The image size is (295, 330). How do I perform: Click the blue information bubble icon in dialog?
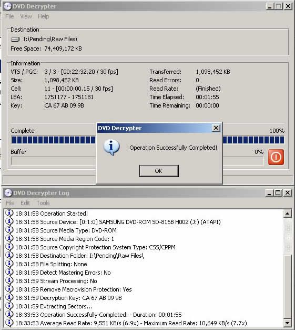coord(111,147)
